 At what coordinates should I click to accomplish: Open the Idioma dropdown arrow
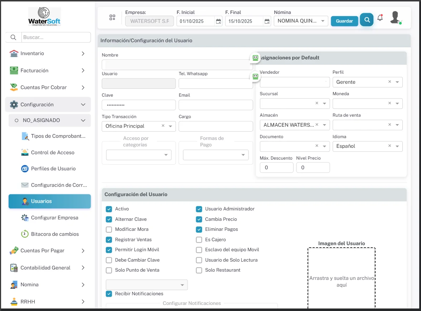click(397, 146)
